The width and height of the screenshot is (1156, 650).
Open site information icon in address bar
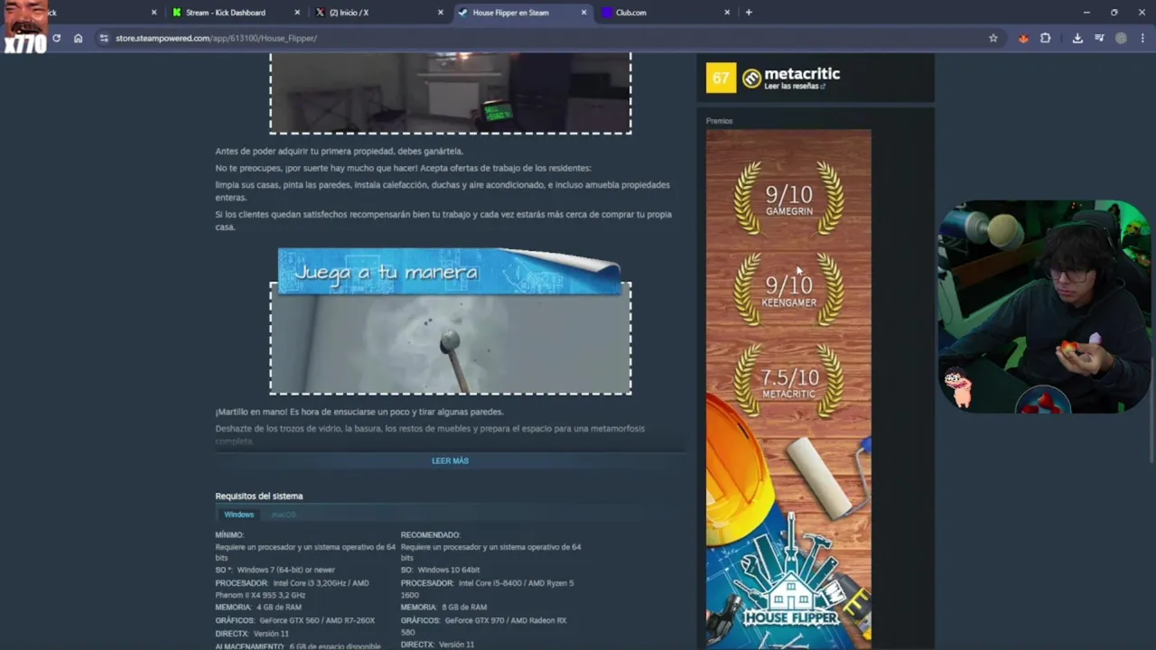pos(104,38)
